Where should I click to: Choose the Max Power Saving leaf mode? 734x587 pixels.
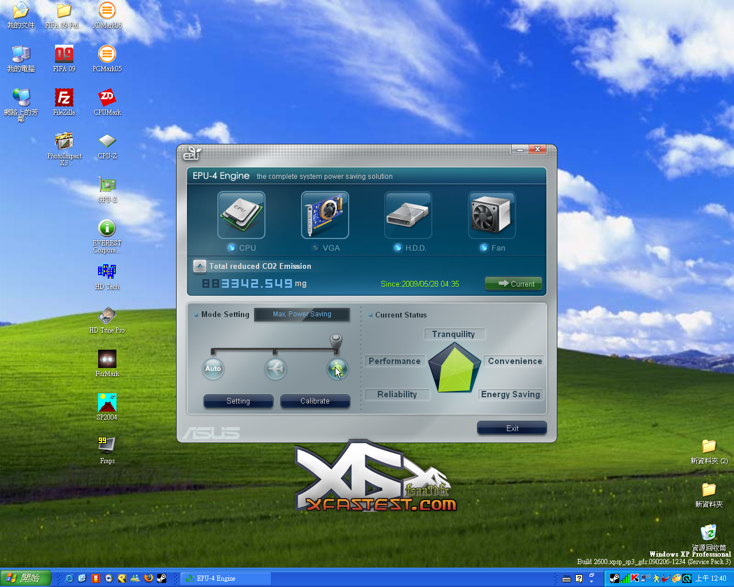(337, 369)
